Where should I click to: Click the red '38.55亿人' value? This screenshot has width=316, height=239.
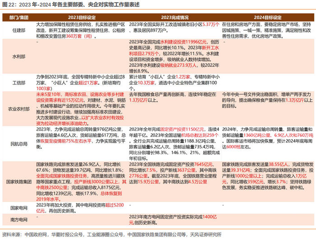point(279,164)
